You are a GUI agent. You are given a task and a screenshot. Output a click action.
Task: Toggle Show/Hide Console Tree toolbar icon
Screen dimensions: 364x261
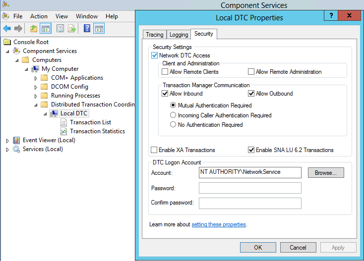tap(46, 29)
